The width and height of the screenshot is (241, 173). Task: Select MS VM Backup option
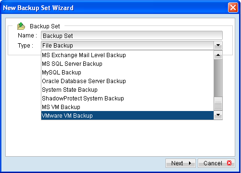127,107
